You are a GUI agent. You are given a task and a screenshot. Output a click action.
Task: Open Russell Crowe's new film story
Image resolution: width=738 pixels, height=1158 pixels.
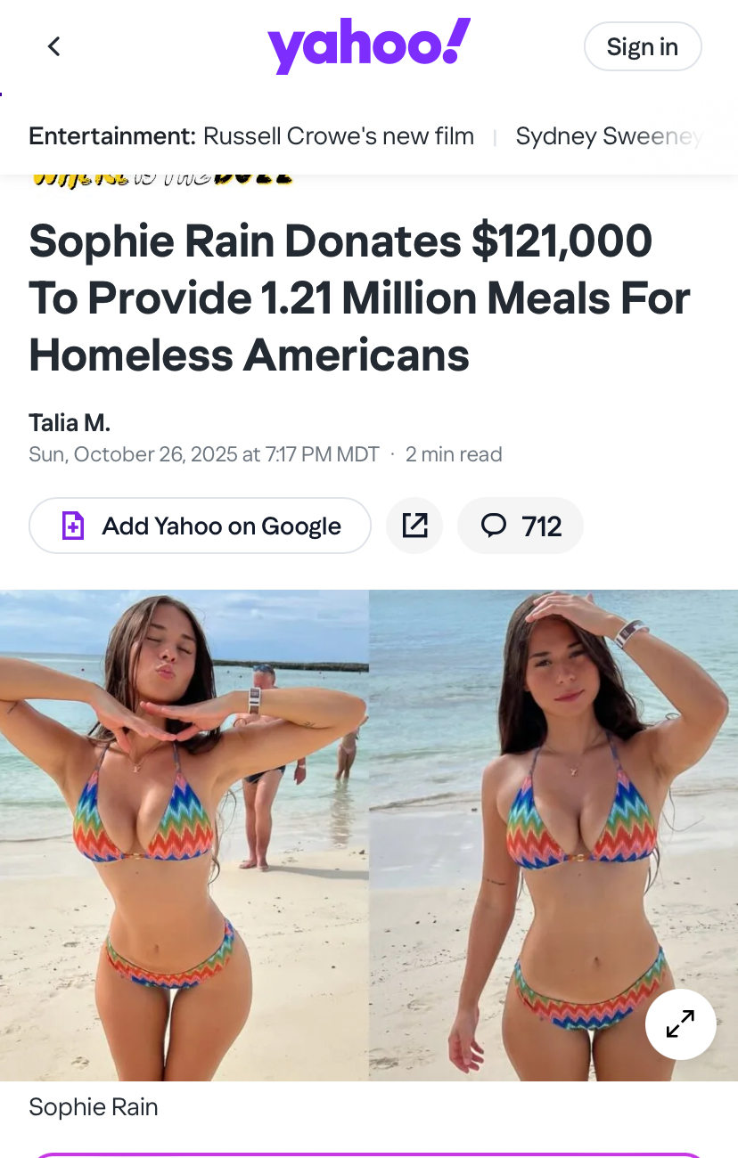click(x=339, y=136)
